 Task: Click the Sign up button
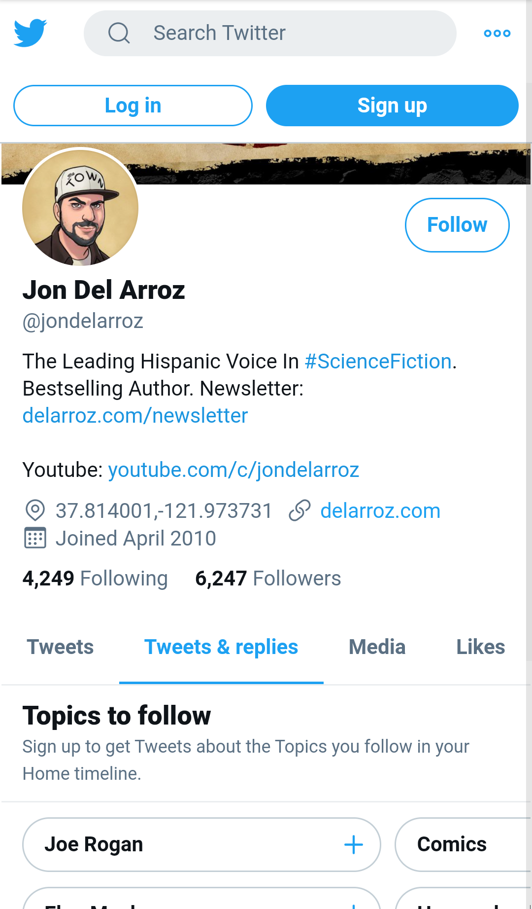[x=392, y=106]
